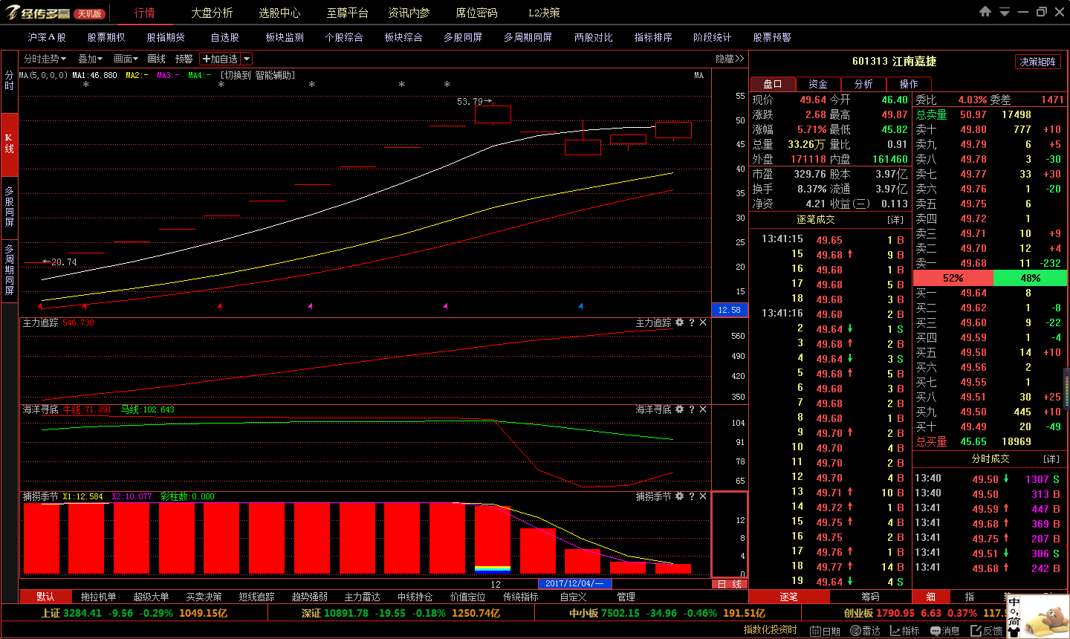Screen dimensions: 1070x639
Task: Close the 主力追踪 indicator panel
Action: (x=703, y=322)
